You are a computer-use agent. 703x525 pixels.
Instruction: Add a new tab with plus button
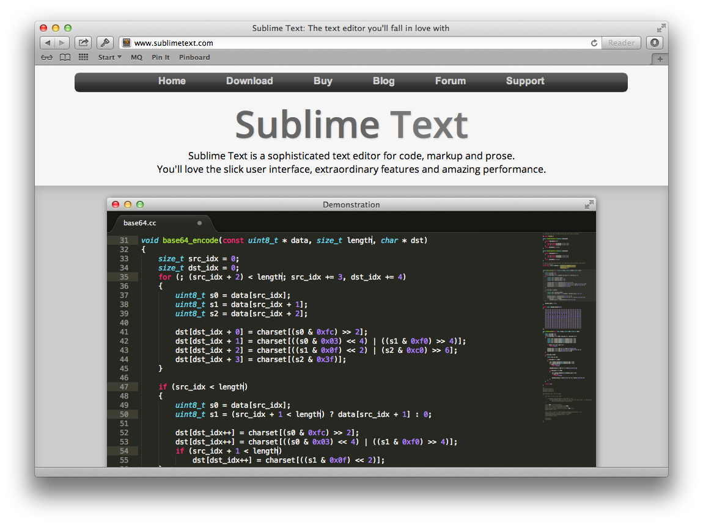pos(660,59)
